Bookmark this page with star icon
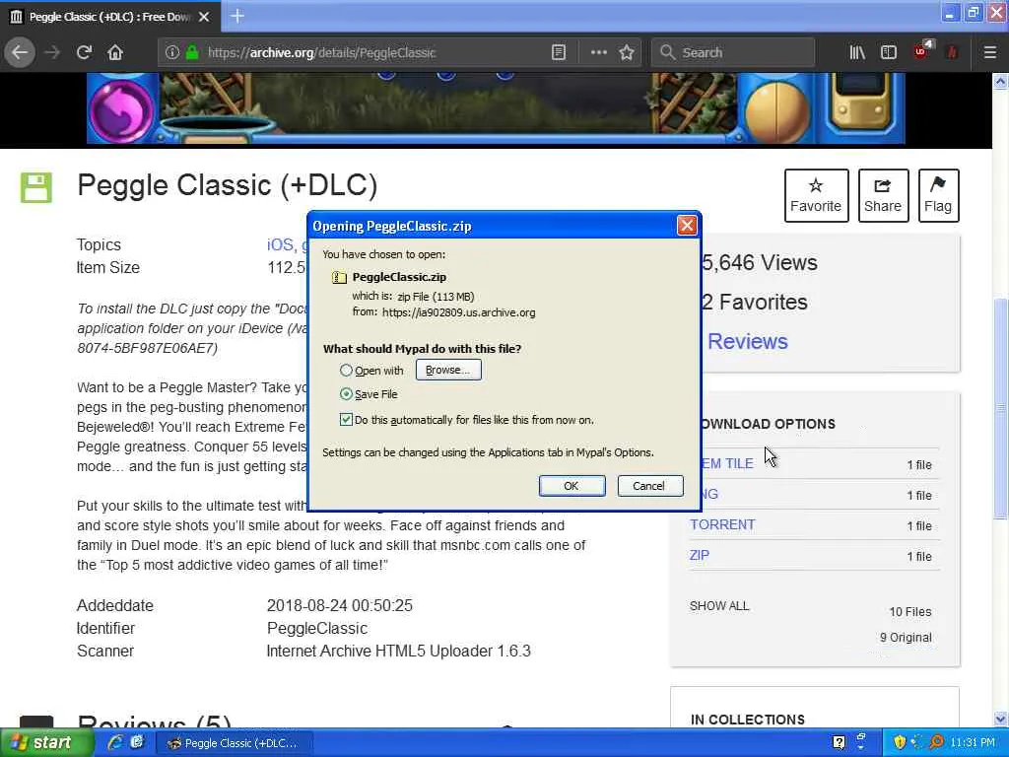 (627, 53)
